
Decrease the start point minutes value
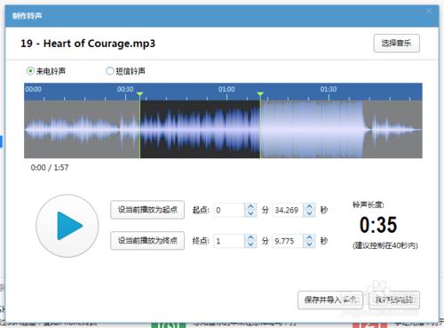click(250, 213)
